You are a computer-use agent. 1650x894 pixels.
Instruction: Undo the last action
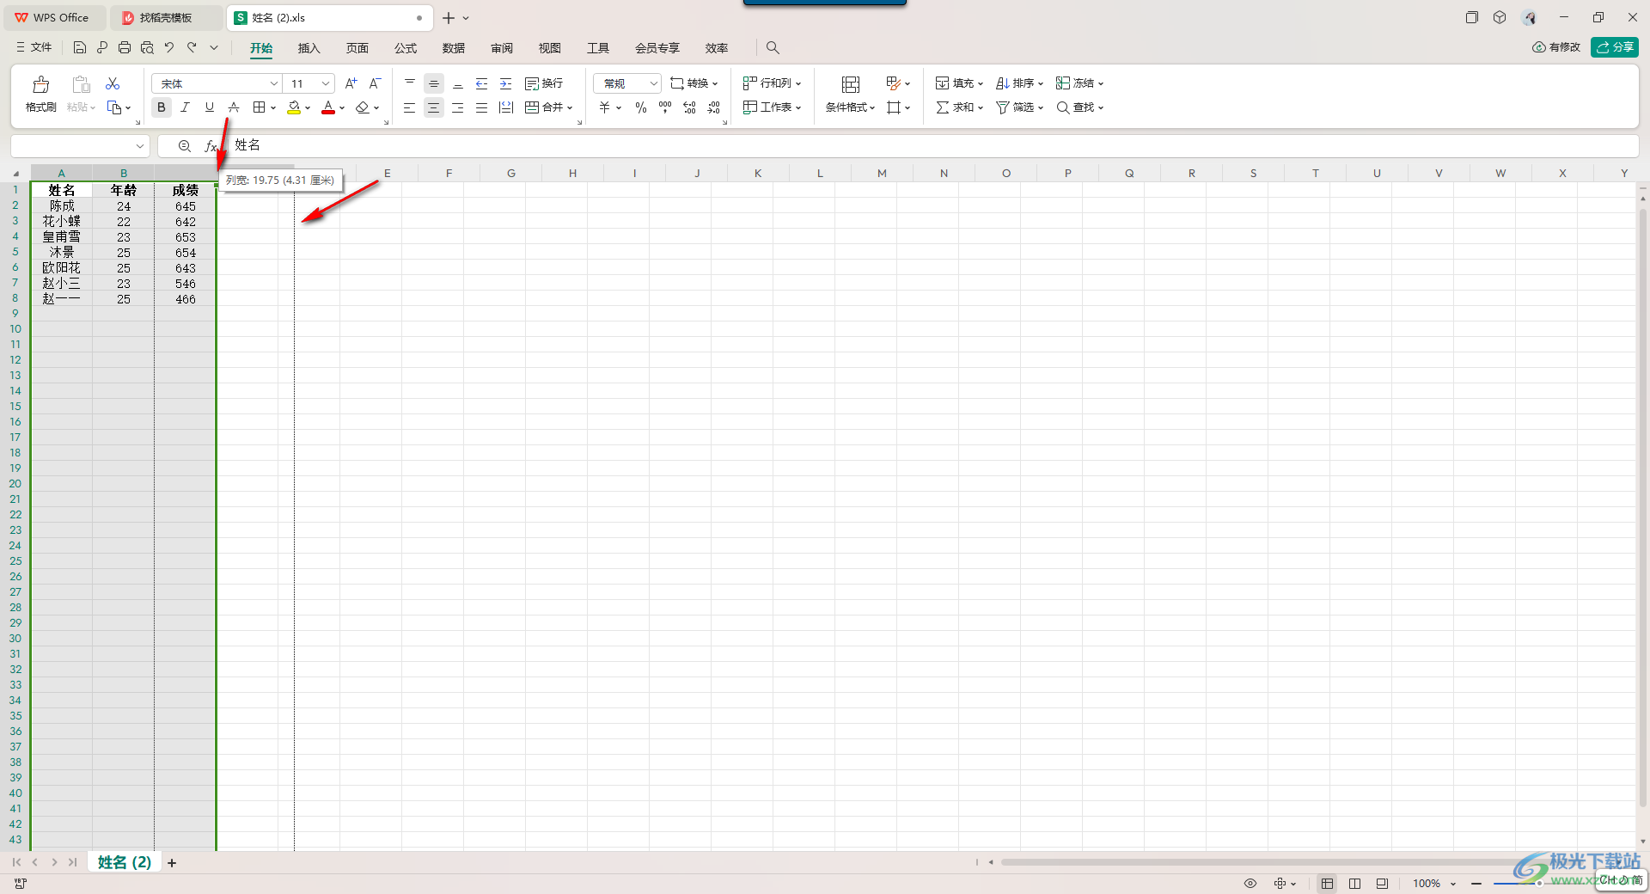169,47
